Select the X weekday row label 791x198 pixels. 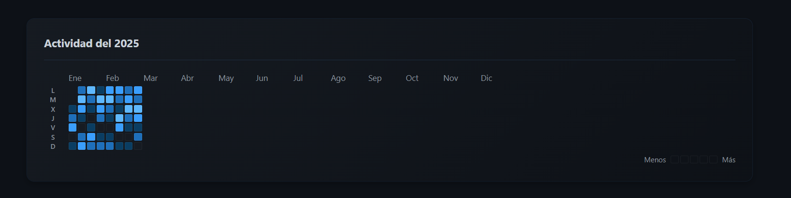53,109
